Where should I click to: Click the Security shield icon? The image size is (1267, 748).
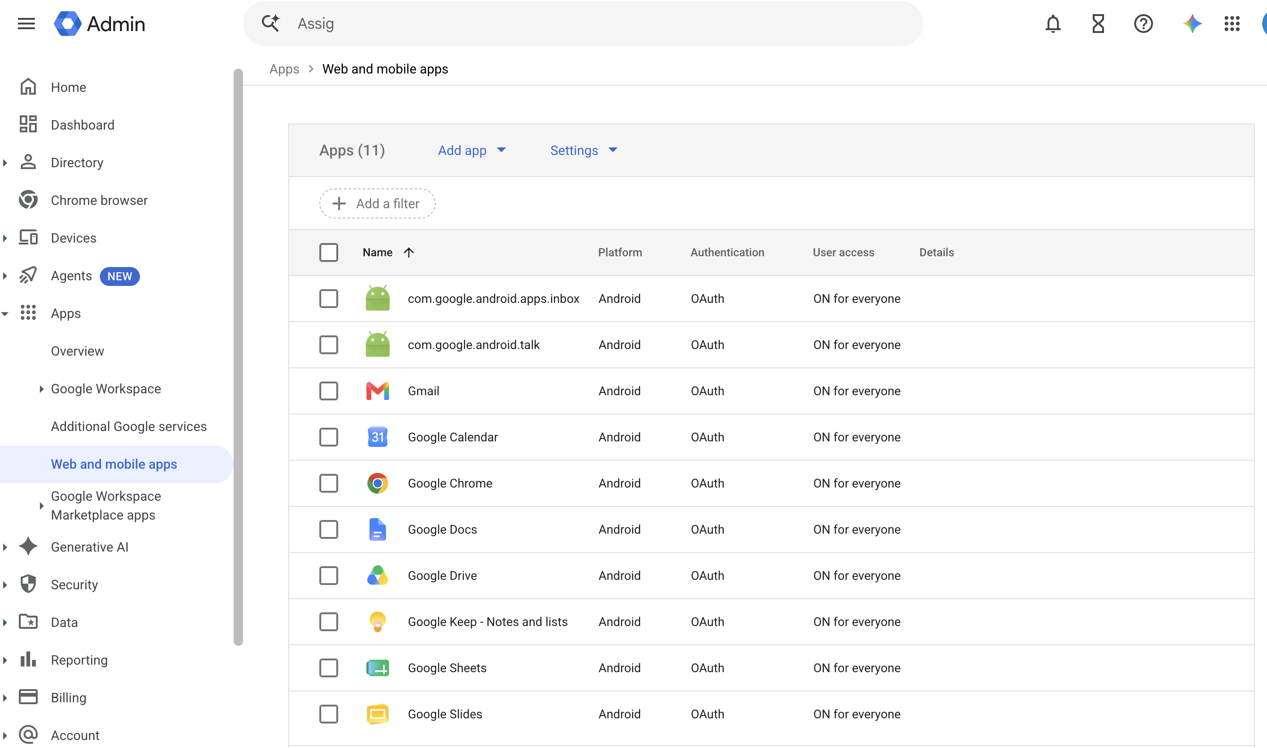[x=28, y=584]
